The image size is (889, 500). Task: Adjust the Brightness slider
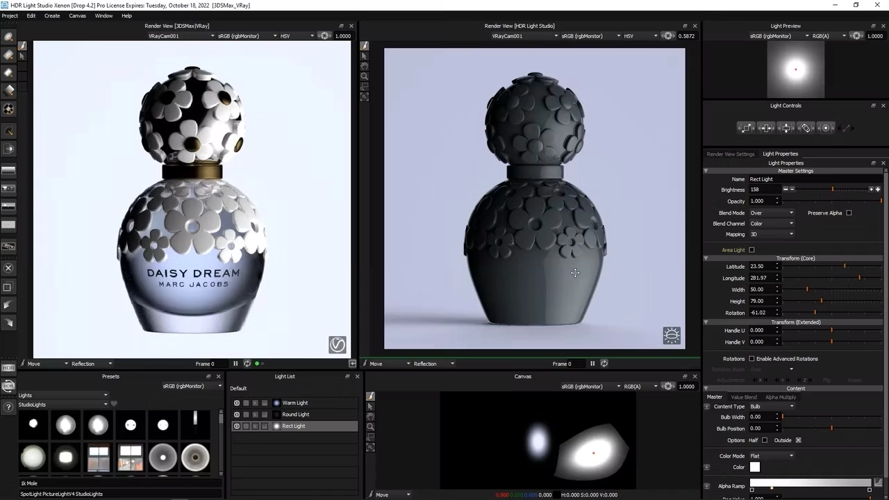pos(832,190)
